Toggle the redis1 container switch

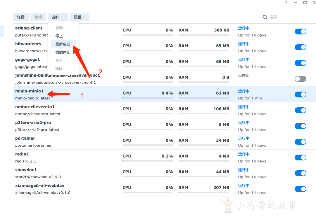[301, 157]
